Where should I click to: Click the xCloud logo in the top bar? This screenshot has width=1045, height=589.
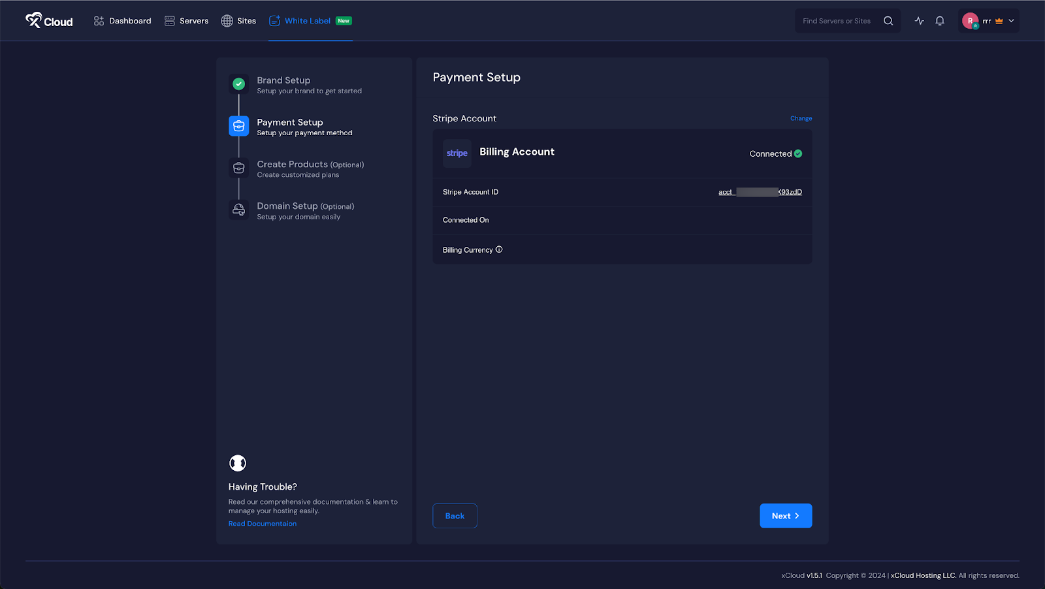click(48, 20)
